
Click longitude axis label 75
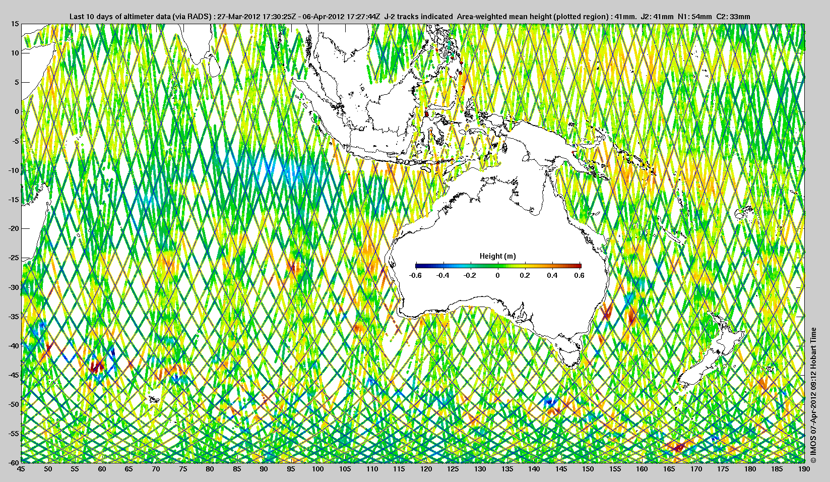pos(183,469)
